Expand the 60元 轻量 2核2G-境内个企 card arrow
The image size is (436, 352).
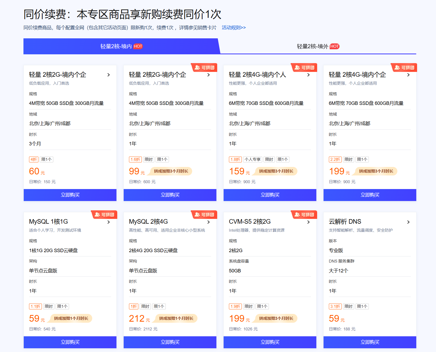[108, 75]
